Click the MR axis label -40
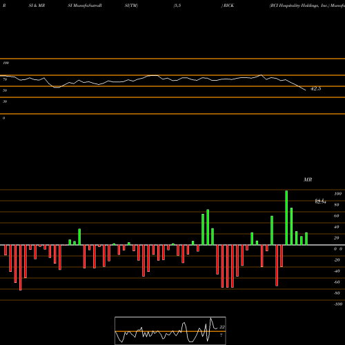 pyautogui.click(x=337, y=271)
